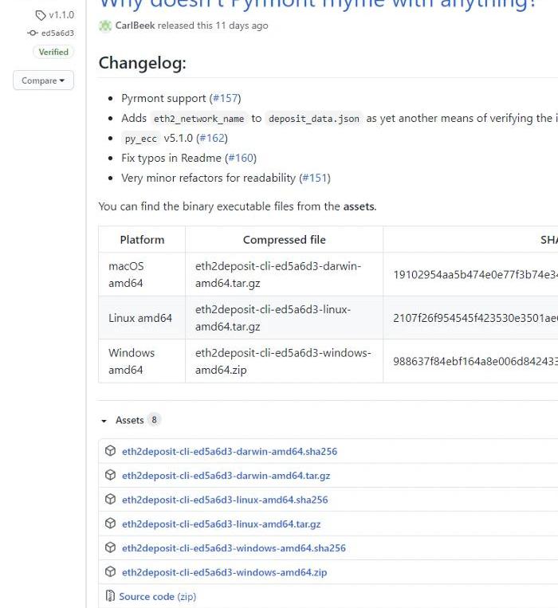Click package icon beside darwin-amd64.sha256 asset
This screenshot has height=608, width=558.
(111, 451)
